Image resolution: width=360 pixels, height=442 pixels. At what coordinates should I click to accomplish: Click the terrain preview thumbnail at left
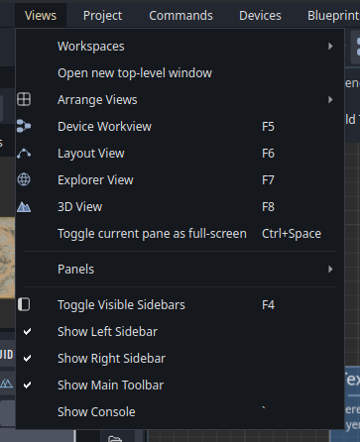(x=7, y=258)
